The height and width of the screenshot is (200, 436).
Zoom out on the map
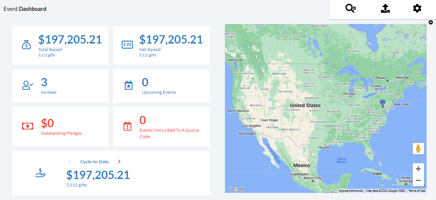point(418,180)
